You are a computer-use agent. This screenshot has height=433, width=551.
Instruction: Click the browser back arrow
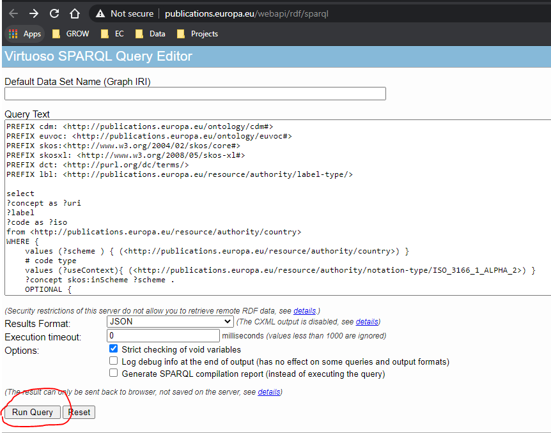click(x=13, y=13)
